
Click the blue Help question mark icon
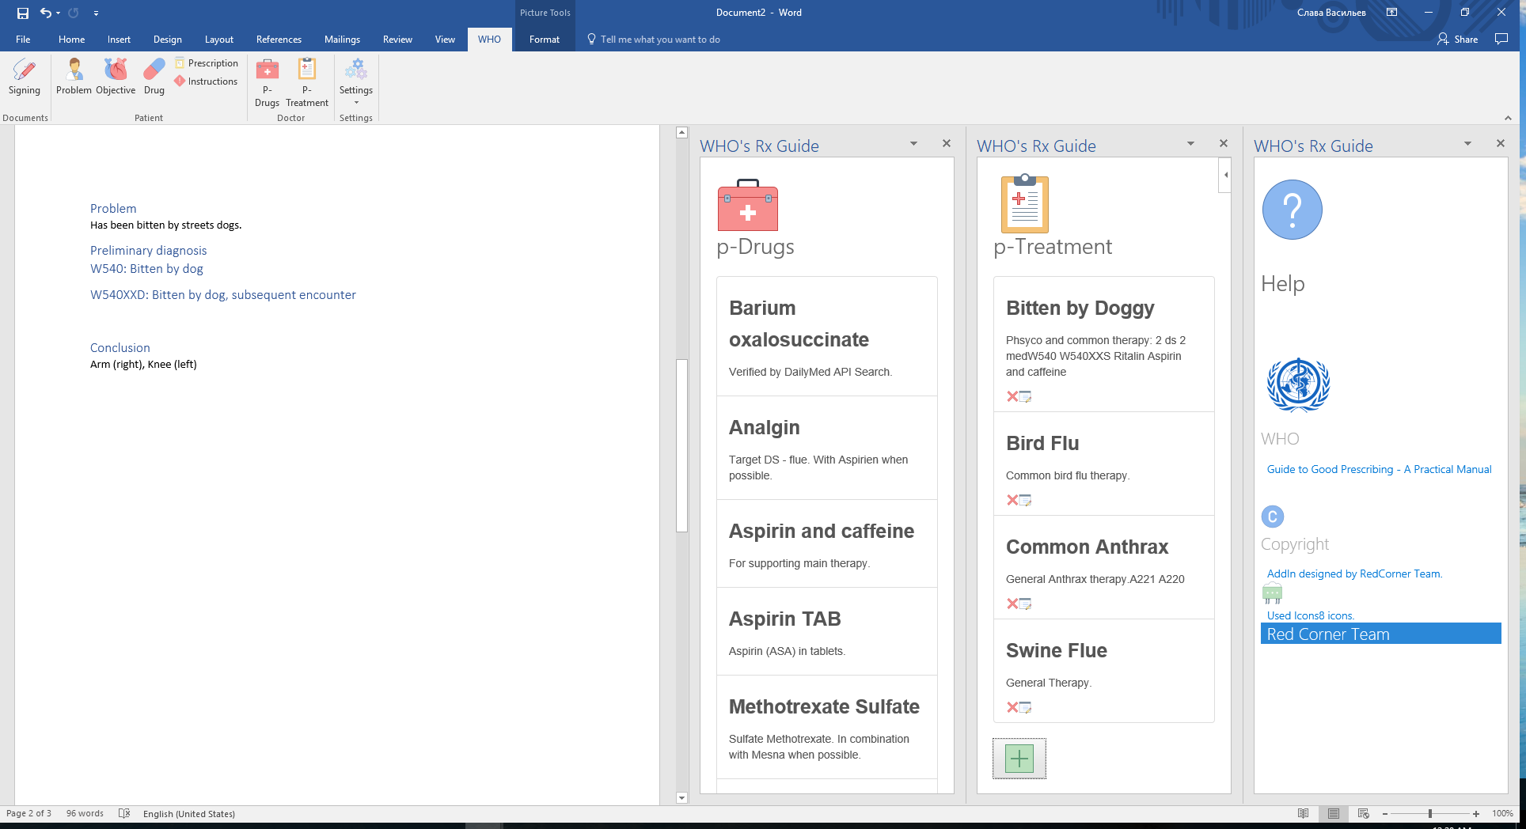click(1293, 210)
